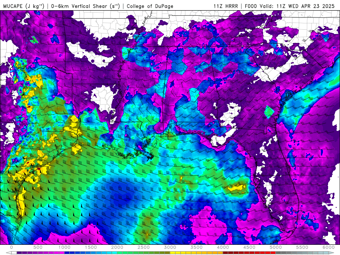Click the 5000 label on the color scale
This screenshot has height=255, width=340.
click(x=275, y=247)
